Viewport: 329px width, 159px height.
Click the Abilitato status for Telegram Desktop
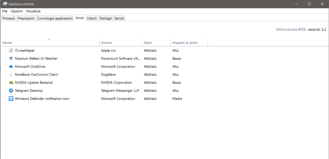pos(150,90)
